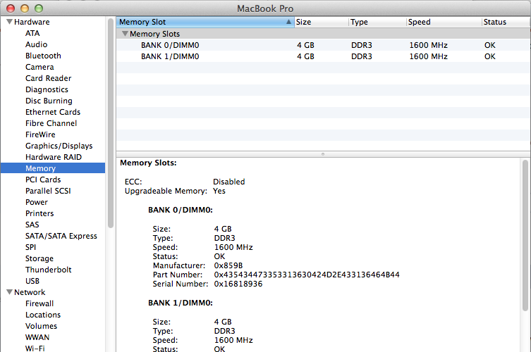The width and height of the screenshot is (531, 352).
Task: Zoom the window with green button
Action: tap(39, 8)
